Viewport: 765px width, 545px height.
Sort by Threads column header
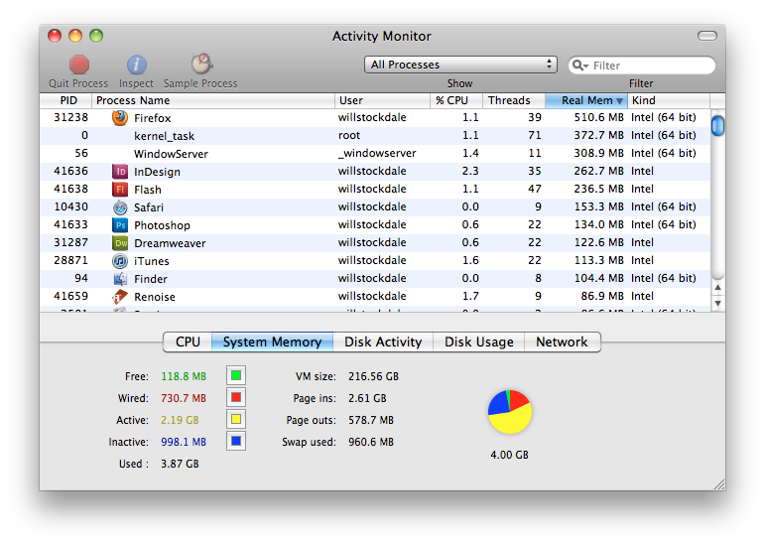coord(514,100)
